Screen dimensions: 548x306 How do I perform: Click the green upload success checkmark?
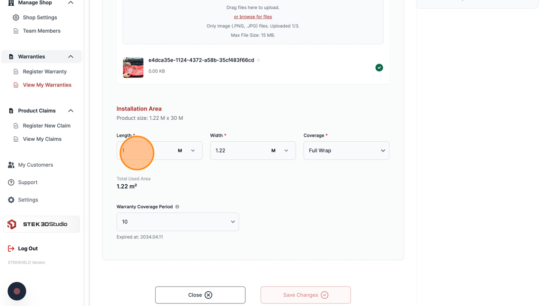click(x=379, y=68)
